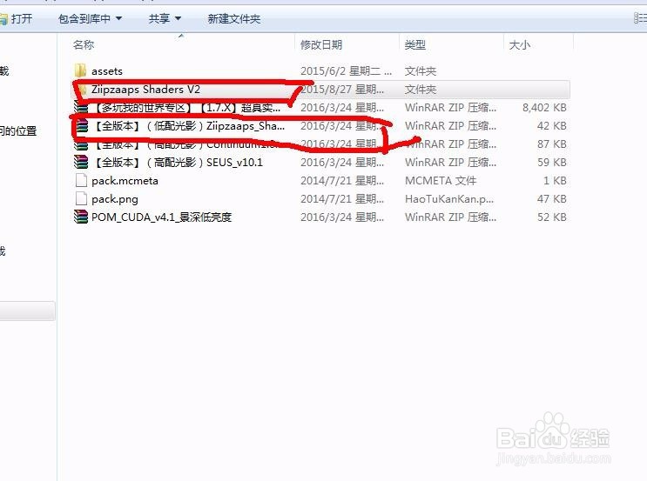Click the MCMETA 文件 type cell
The height and width of the screenshot is (481, 647).
click(x=441, y=181)
